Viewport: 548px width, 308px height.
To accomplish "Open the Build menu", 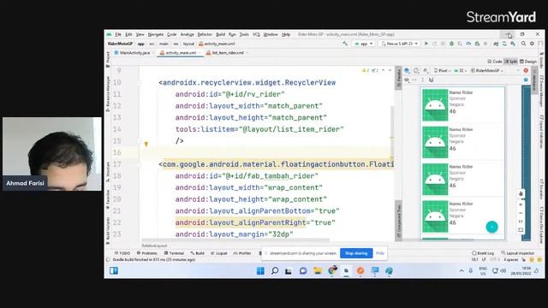I will click(x=221, y=34).
